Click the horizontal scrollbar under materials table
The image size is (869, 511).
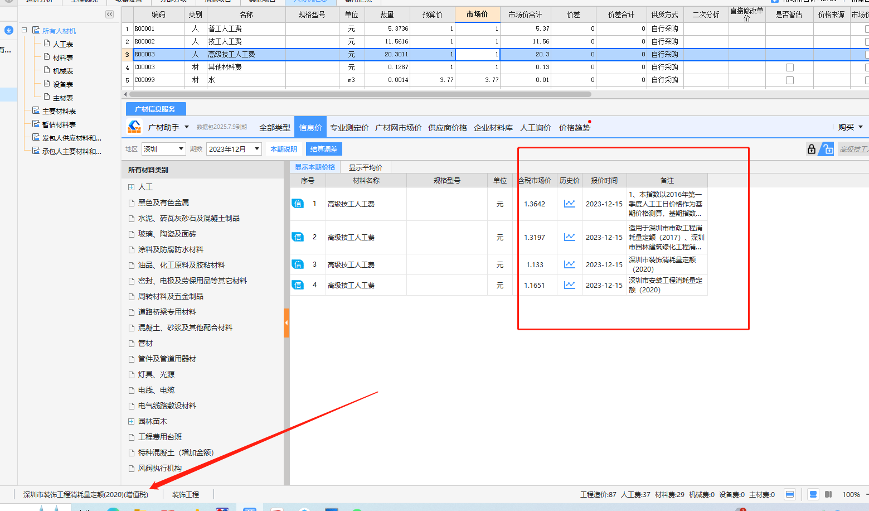point(360,94)
